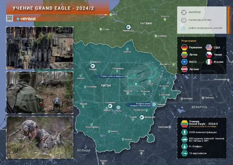The width and height of the screenshot is (233, 165).
Task: Open the bottom photo of the camouflaged sniper
Action: pyautogui.click(x=39, y=133)
